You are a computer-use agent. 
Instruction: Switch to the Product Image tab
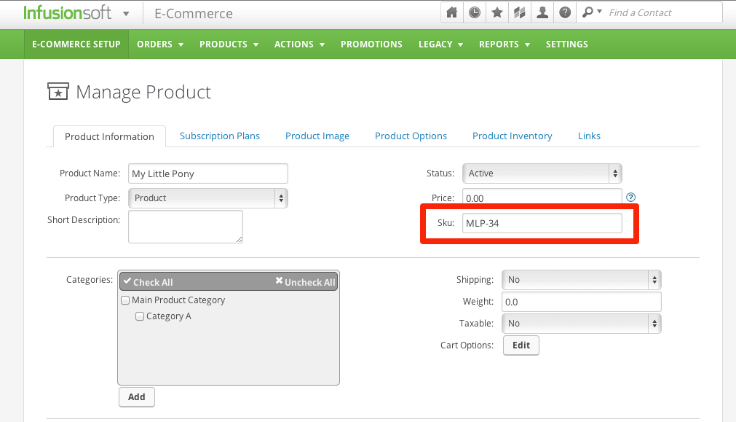point(317,136)
